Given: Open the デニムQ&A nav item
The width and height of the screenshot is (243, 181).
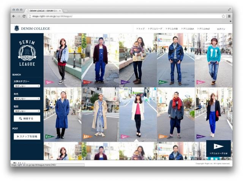Looking at the screenshot, I should 188,29.
